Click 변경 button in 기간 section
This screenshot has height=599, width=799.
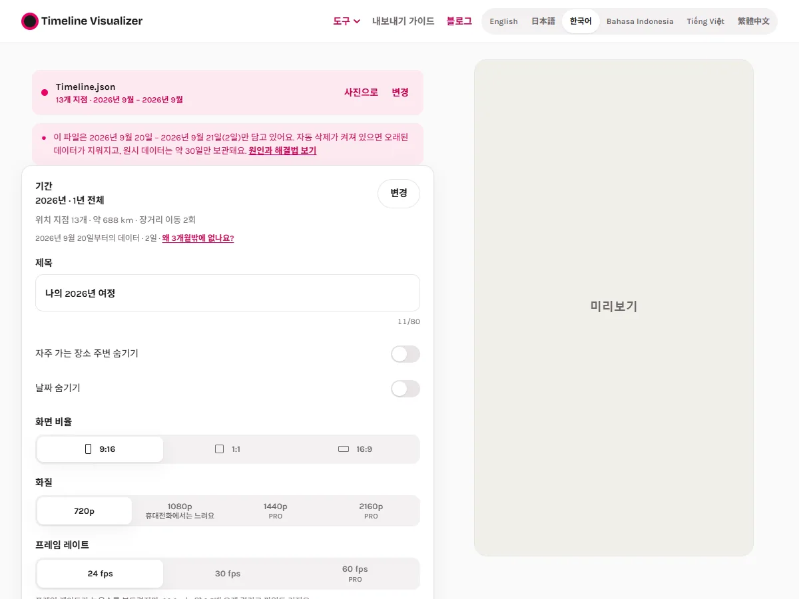(399, 193)
